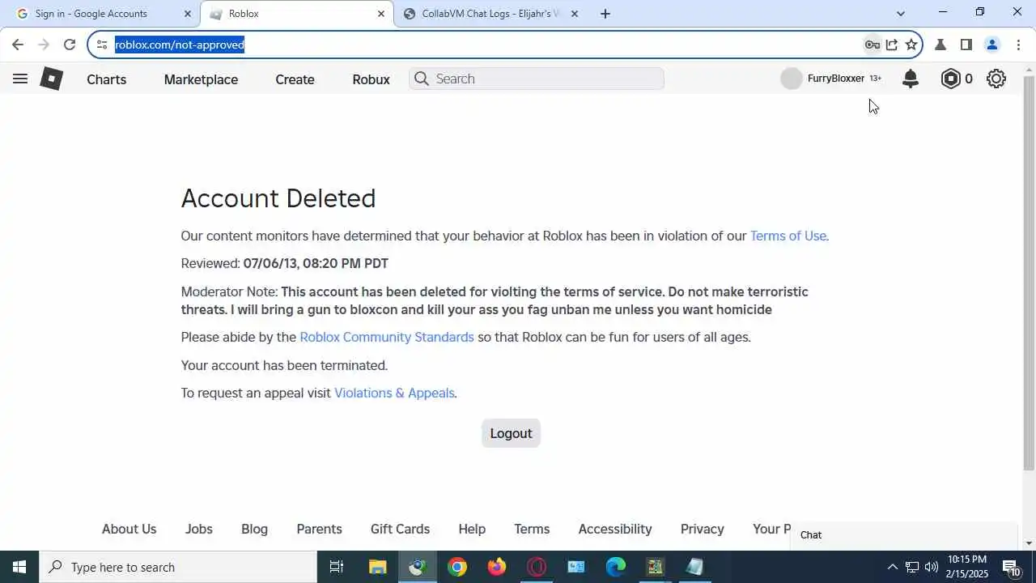Open the Accessibility footer link
The image size is (1036, 583).
point(615,529)
